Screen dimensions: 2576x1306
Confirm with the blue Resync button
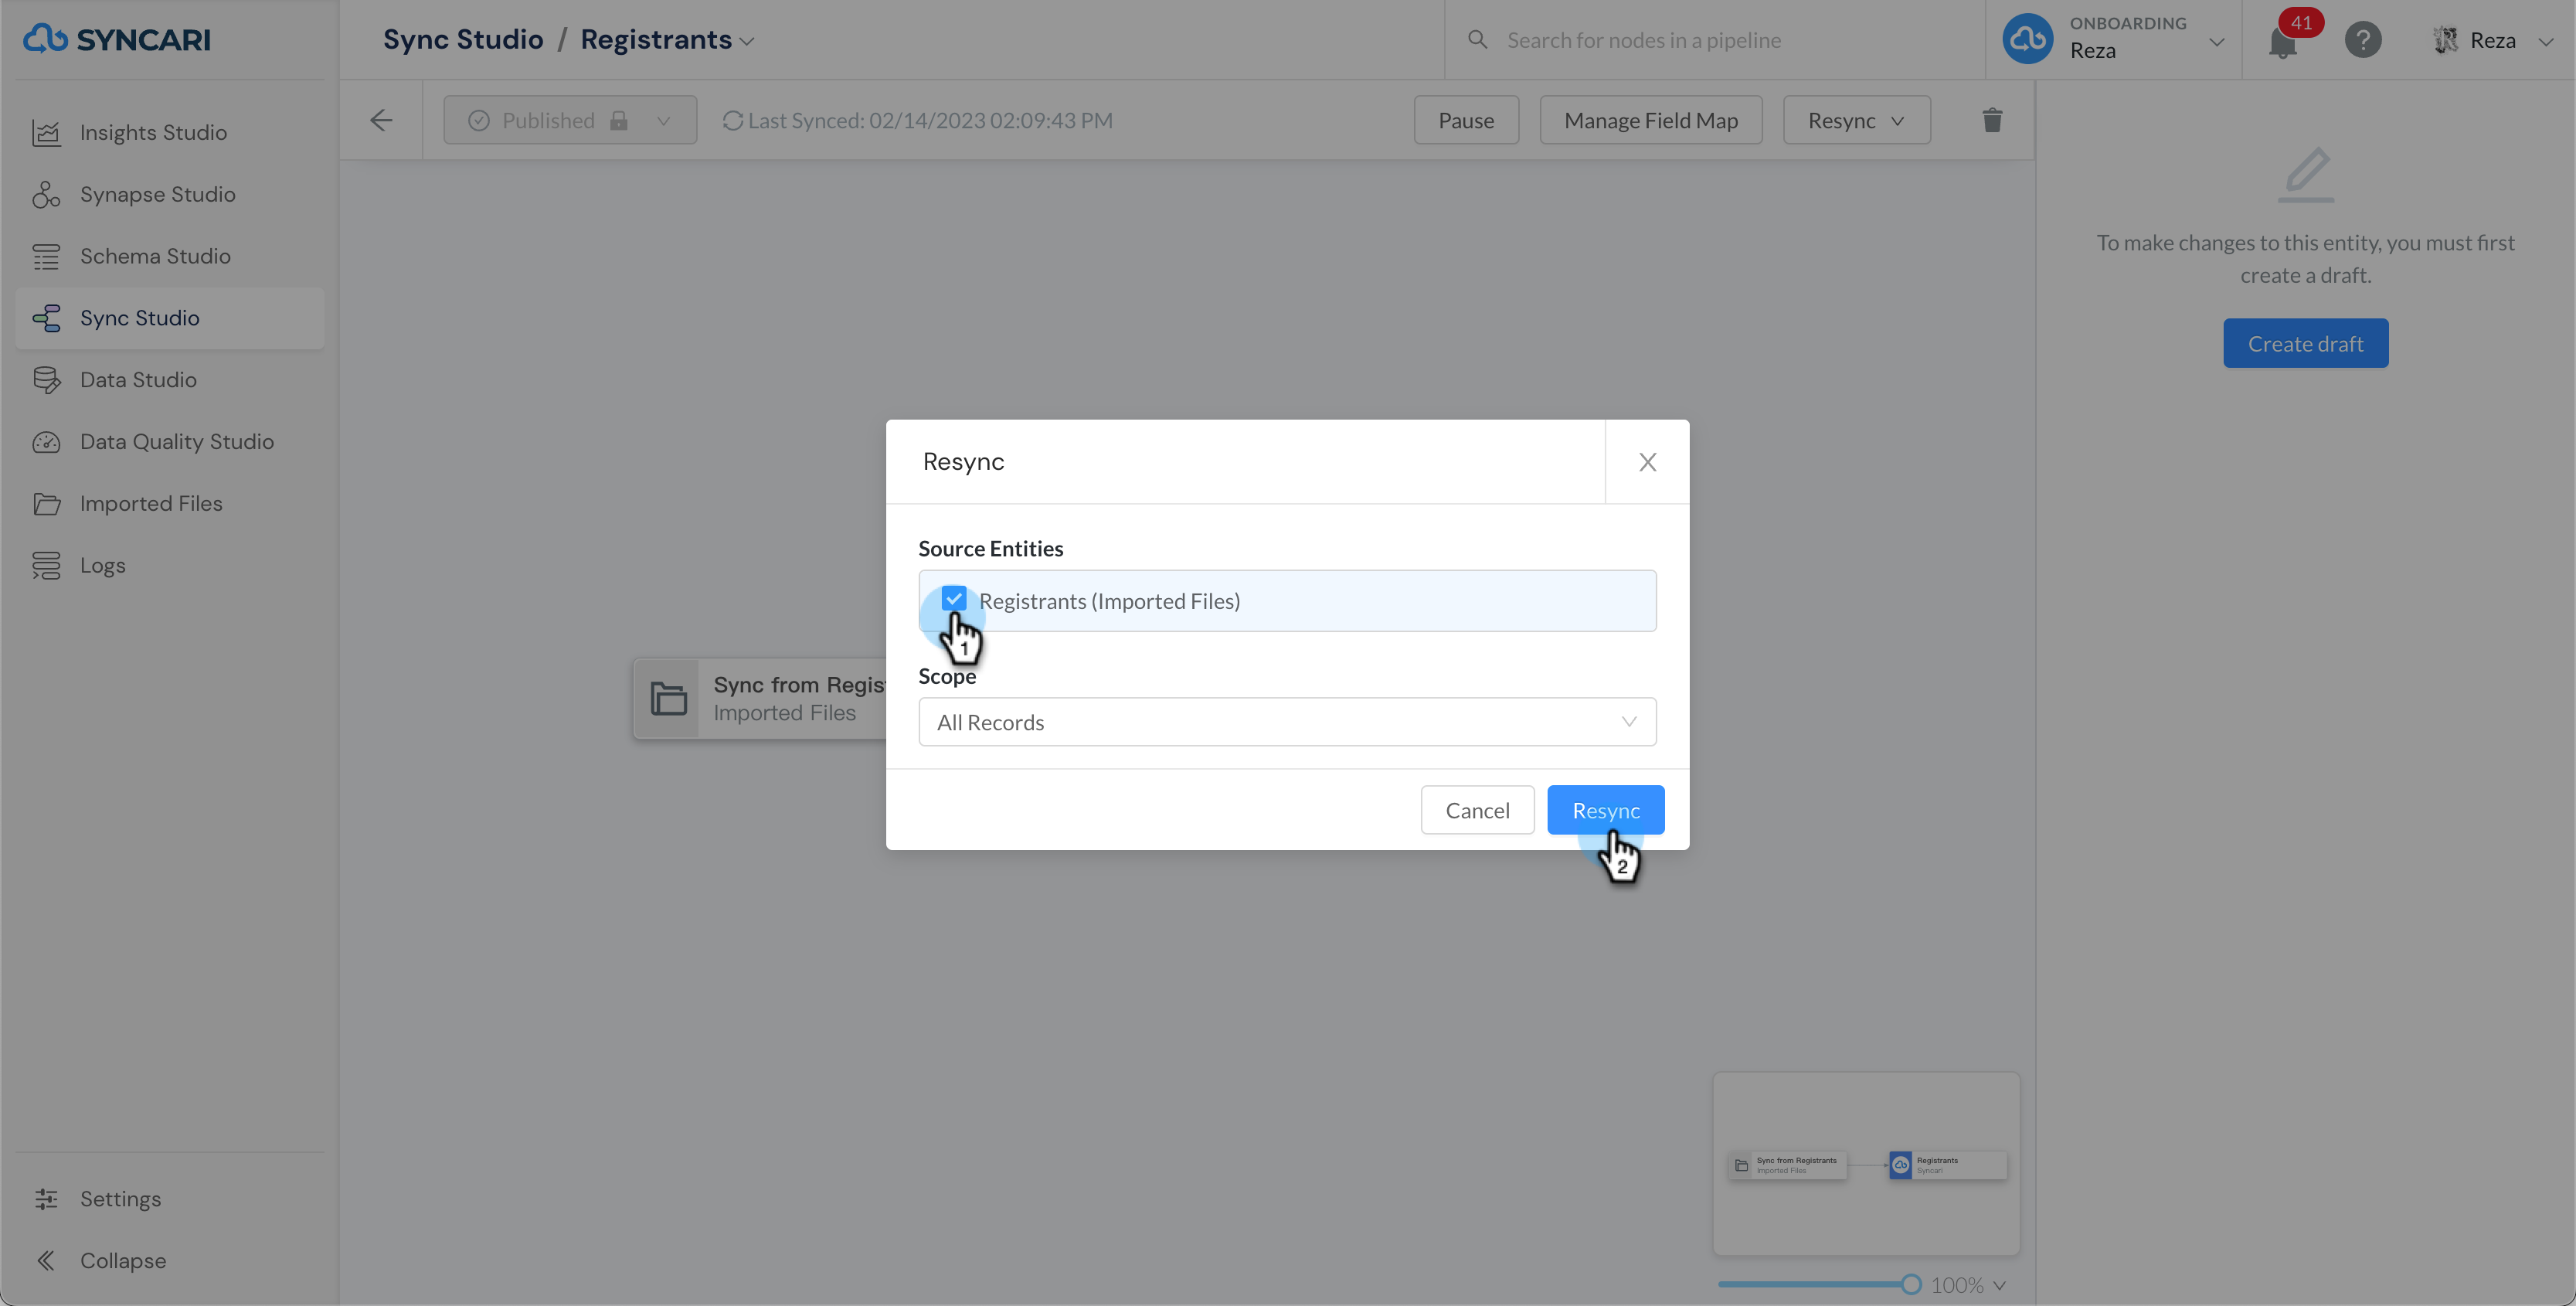pyautogui.click(x=1605, y=810)
